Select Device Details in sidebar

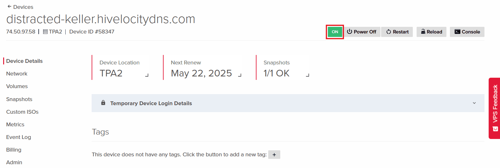coord(24,61)
